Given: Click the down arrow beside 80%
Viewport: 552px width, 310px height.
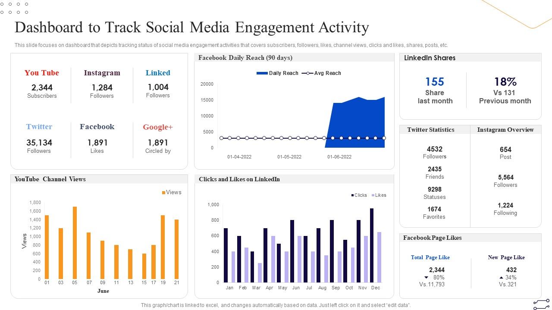Looking at the screenshot, I should point(427,278).
